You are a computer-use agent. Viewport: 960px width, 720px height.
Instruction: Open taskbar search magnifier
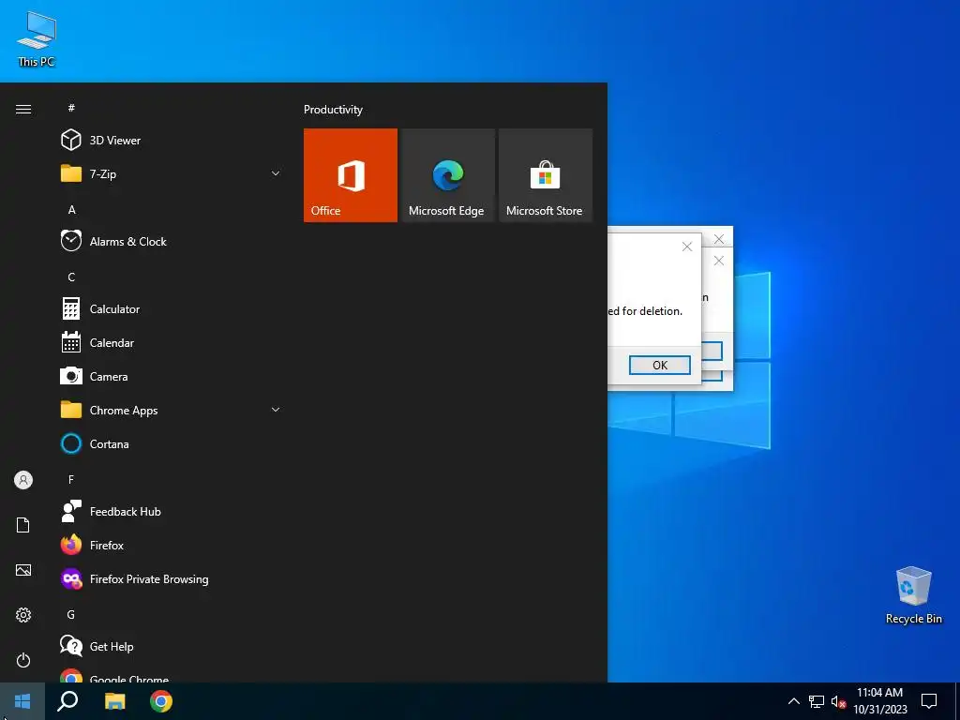click(67, 701)
